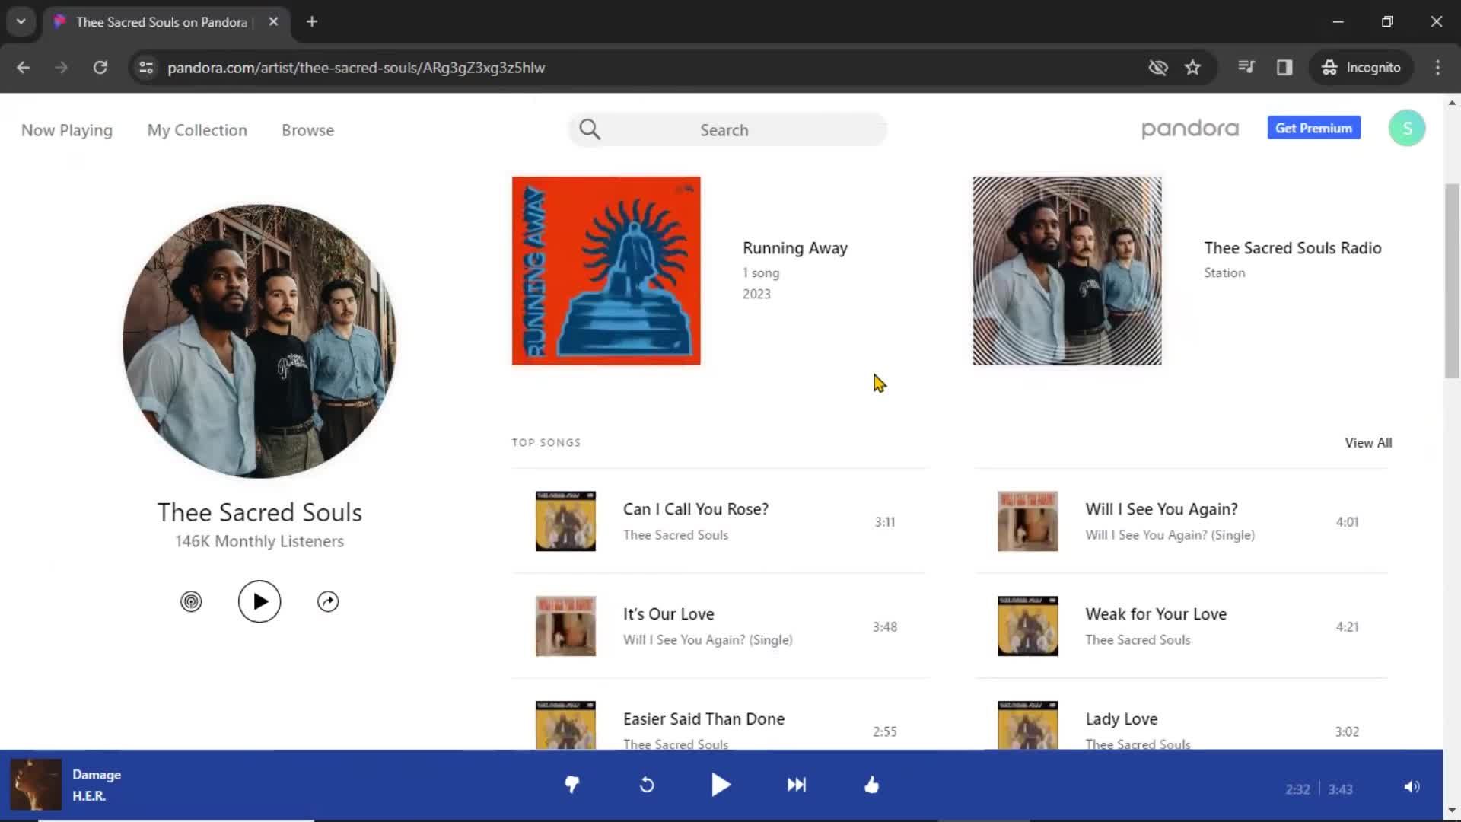Open the My Collection menu item

tap(198, 129)
